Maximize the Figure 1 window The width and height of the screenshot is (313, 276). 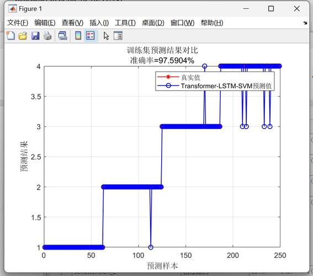[x=271, y=9]
